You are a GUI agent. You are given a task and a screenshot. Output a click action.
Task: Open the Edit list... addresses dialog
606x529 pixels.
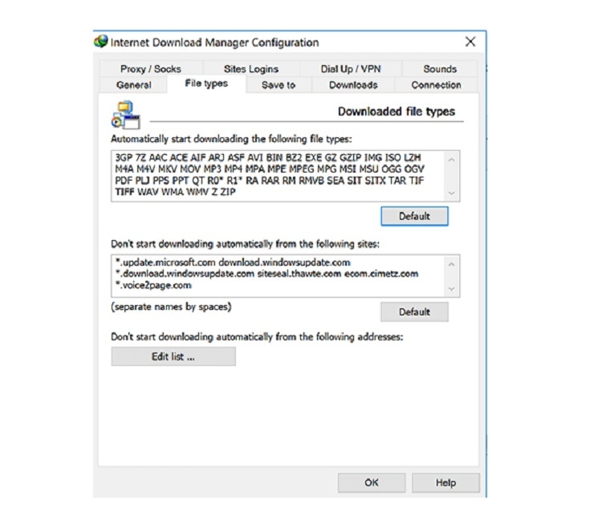pyautogui.click(x=173, y=357)
